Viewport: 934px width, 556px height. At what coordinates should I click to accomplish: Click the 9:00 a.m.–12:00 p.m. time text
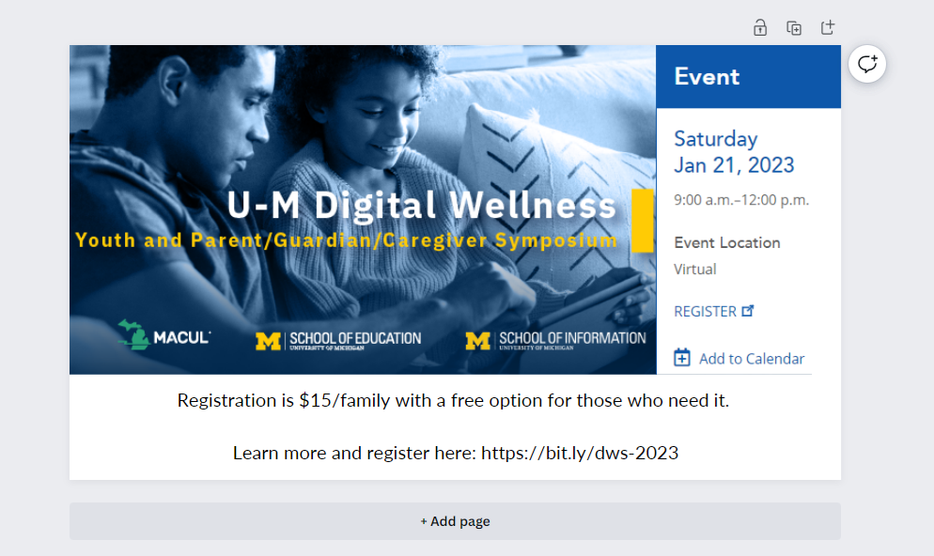pos(741,200)
